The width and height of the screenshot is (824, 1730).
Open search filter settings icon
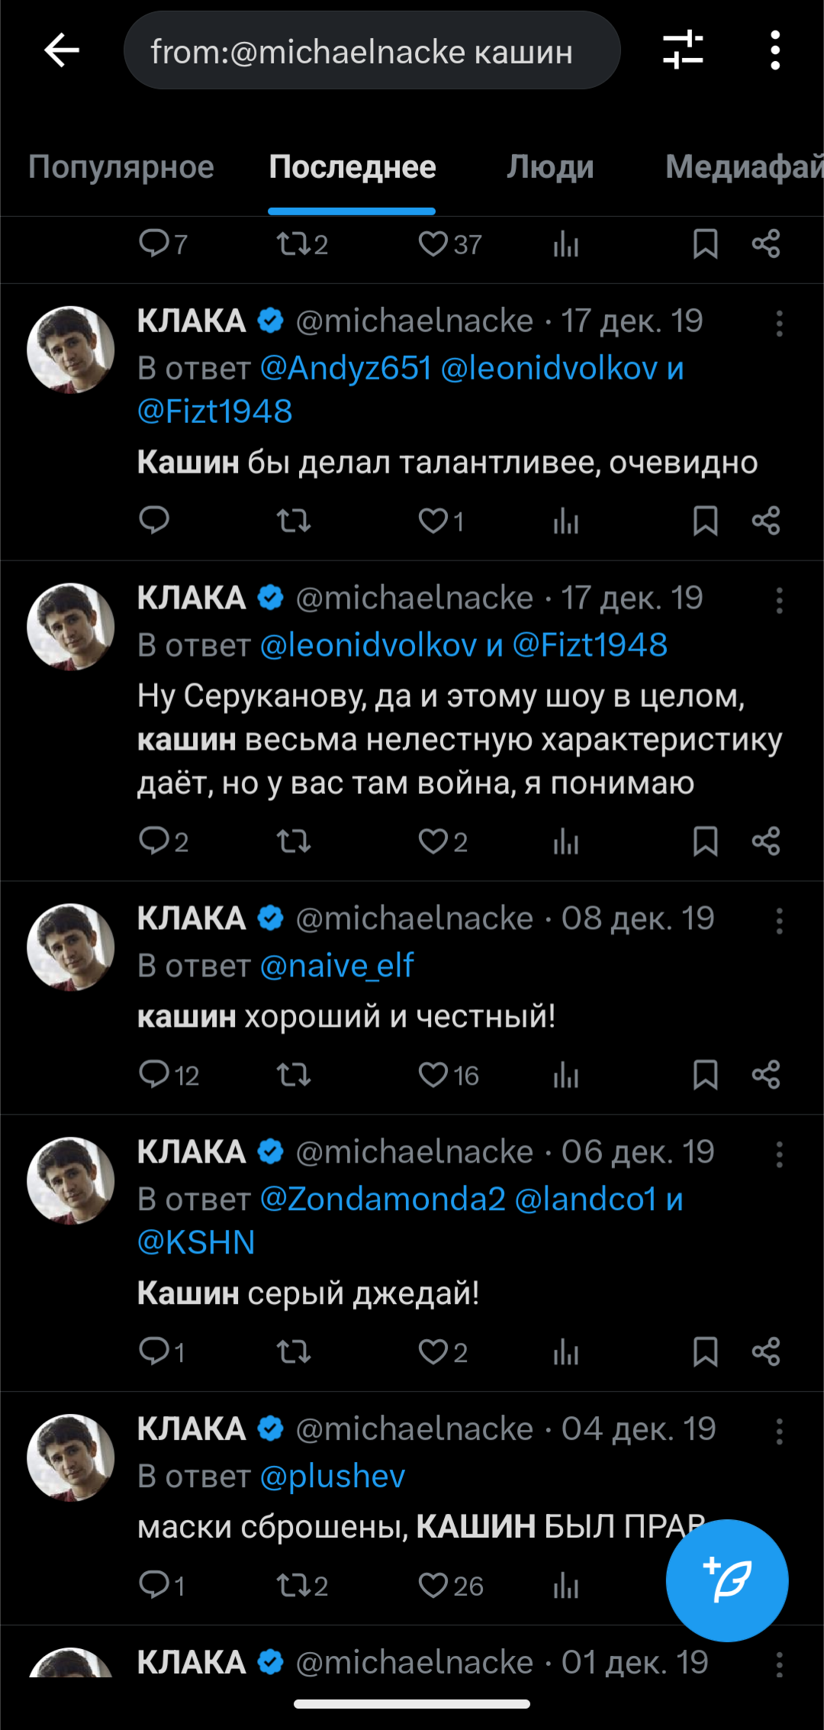click(x=683, y=50)
